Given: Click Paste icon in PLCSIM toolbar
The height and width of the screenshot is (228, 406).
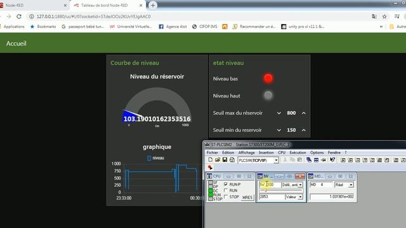Looking at the screenshot, I should [x=299, y=160].
